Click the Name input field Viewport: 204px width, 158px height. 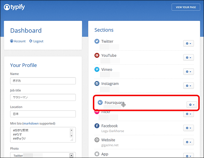(43, 81)
